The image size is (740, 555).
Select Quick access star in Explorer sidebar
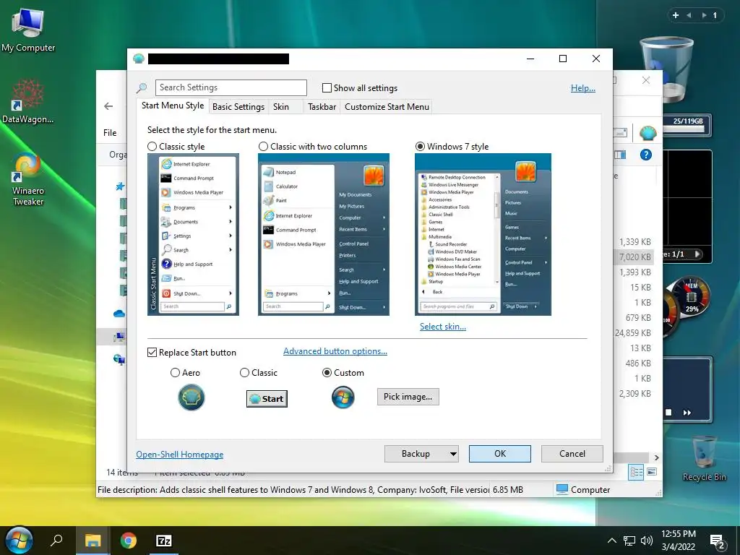pyautogui.click(x=120, y=186)
